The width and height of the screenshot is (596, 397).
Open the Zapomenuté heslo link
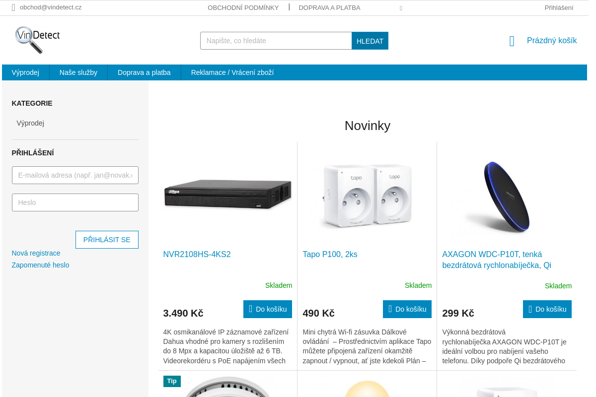tap(41, 265)
